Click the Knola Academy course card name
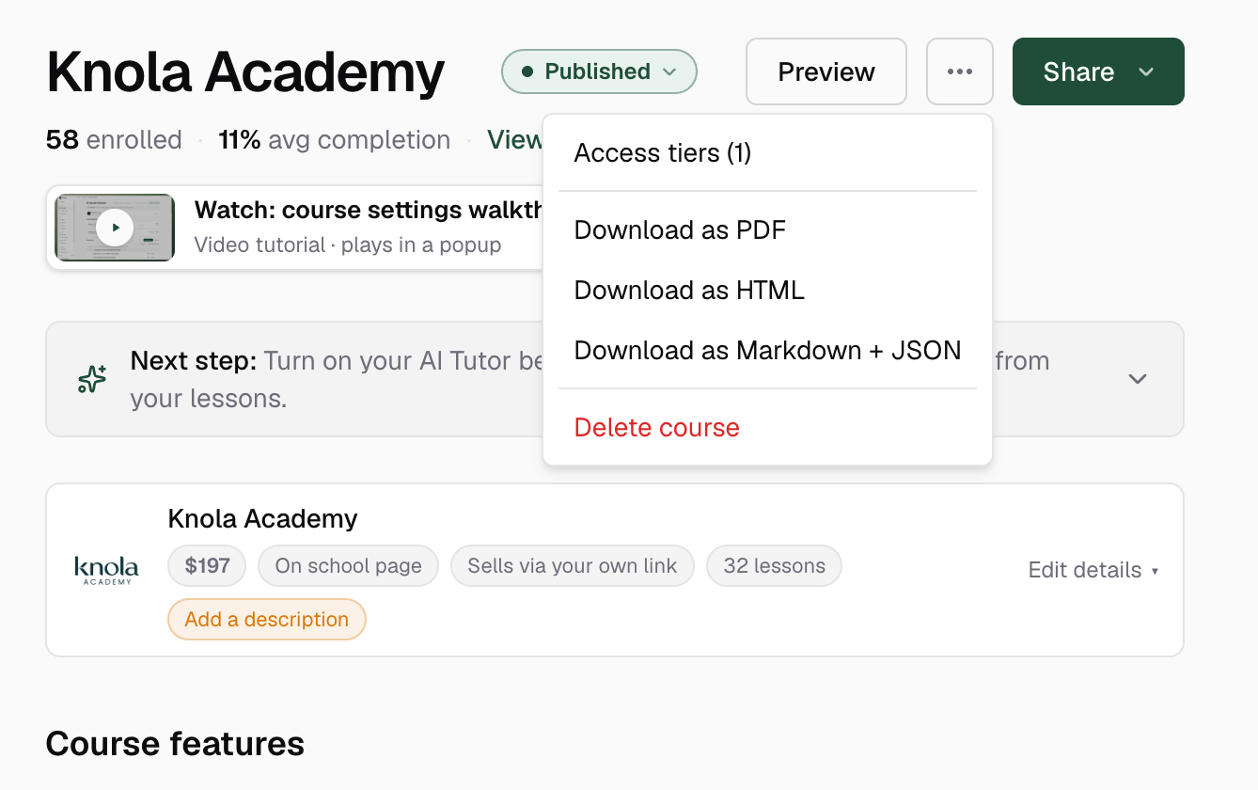1258x790 pixels. [x=263, y=518]
